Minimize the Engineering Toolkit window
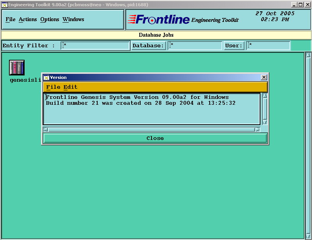 pyautogui.click(x=294, y=5)
